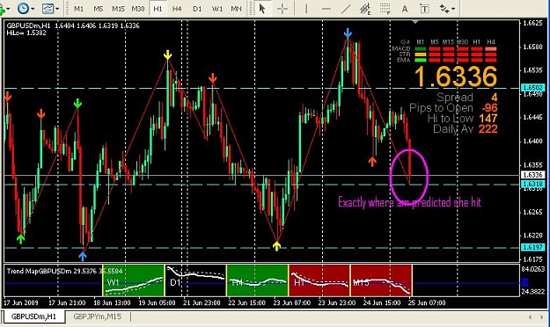Click the 21 Jun 23:00 time label
Viewport: 550px width, 327px height.
pos(202,302)
